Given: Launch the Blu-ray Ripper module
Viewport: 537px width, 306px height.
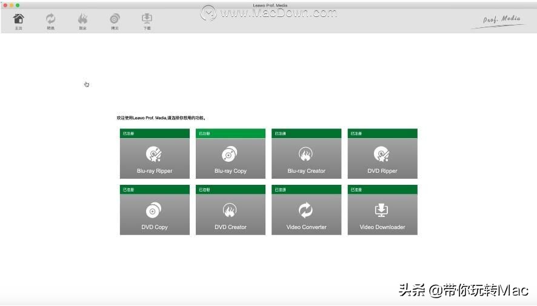Looking at the screenshot, I should (155, 154).
